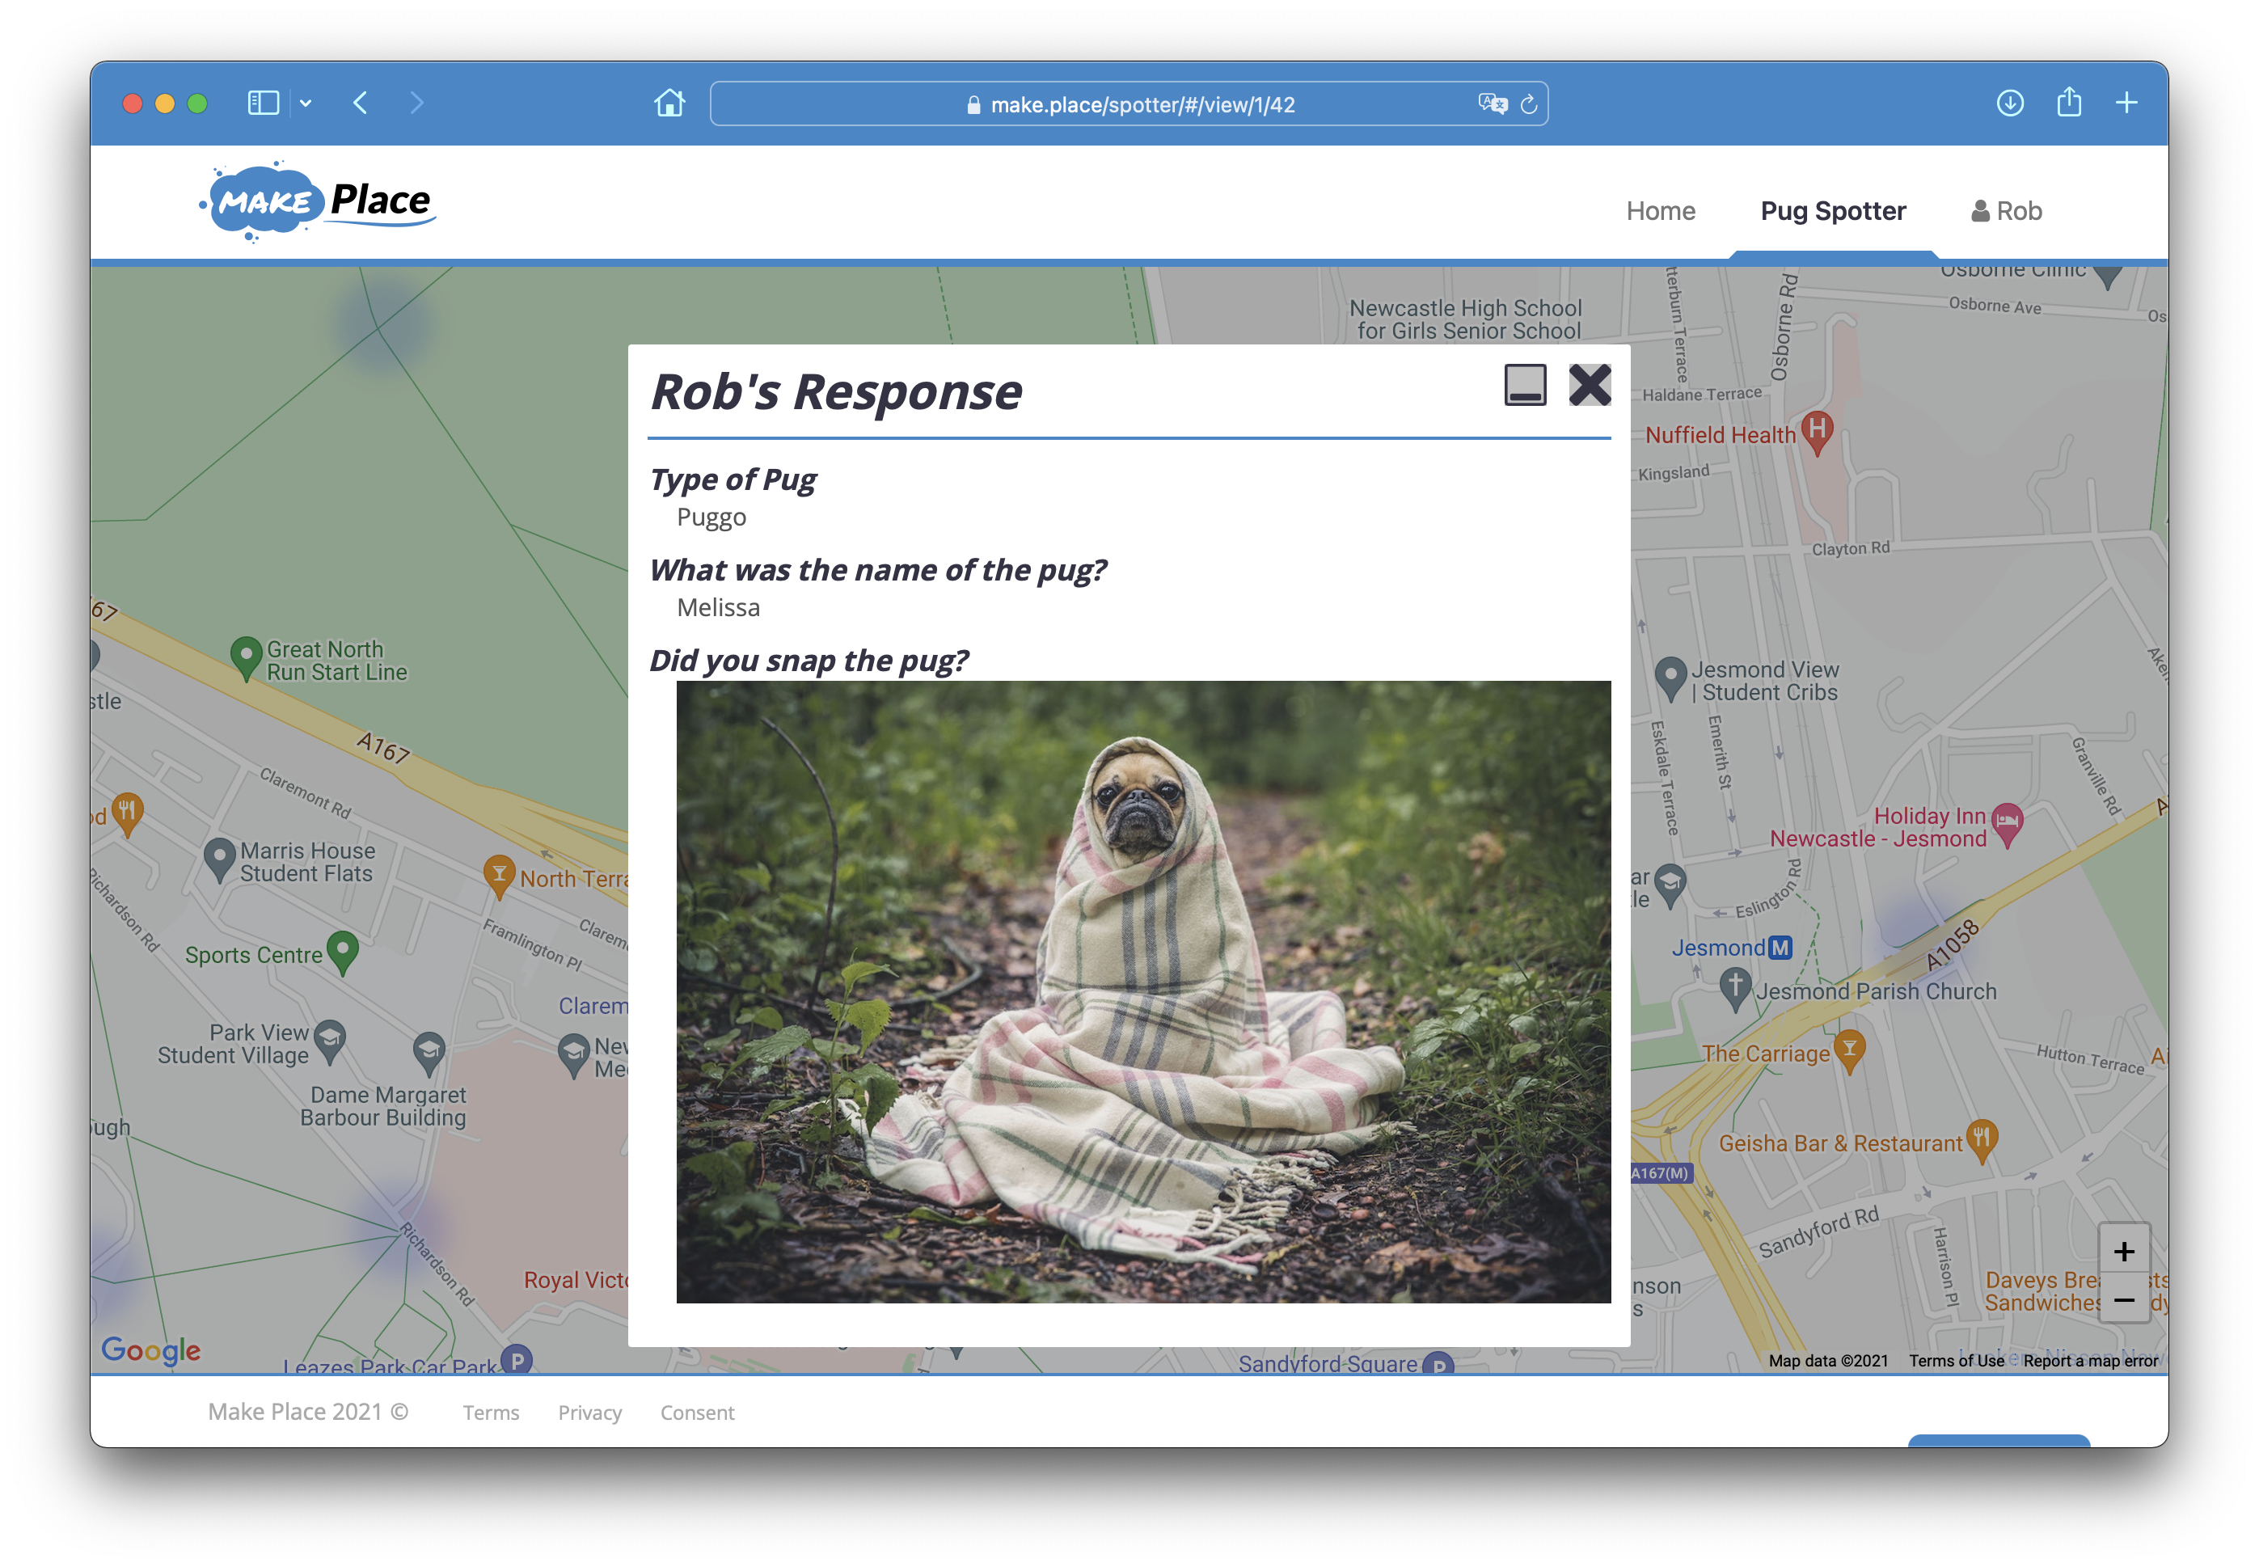The height and width of the screenshot is (1567, 2259).
Task: Expand the sidebar tab group dropdown arrow
Action: click(306, 103)
